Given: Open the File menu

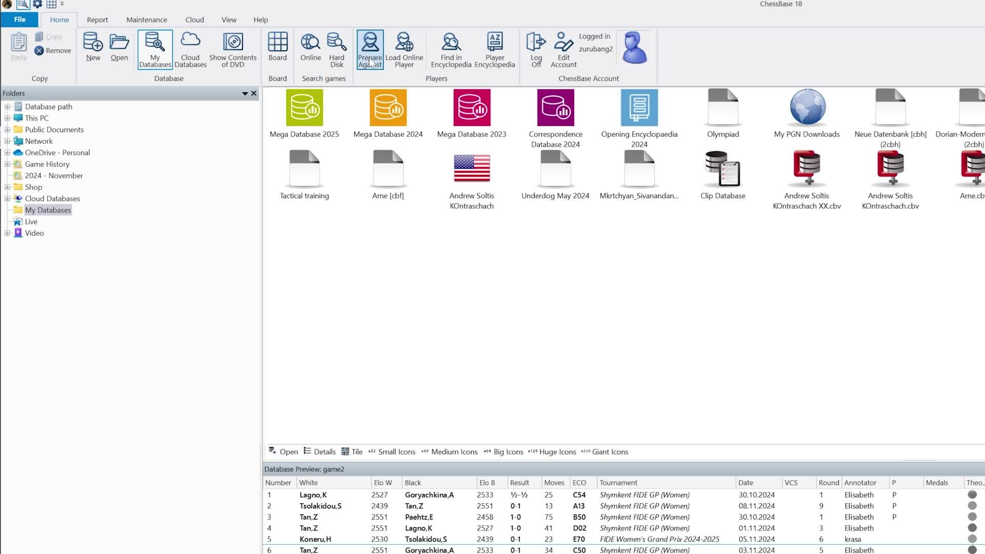Looking at the screenshot, I should [x=19, y=19].
